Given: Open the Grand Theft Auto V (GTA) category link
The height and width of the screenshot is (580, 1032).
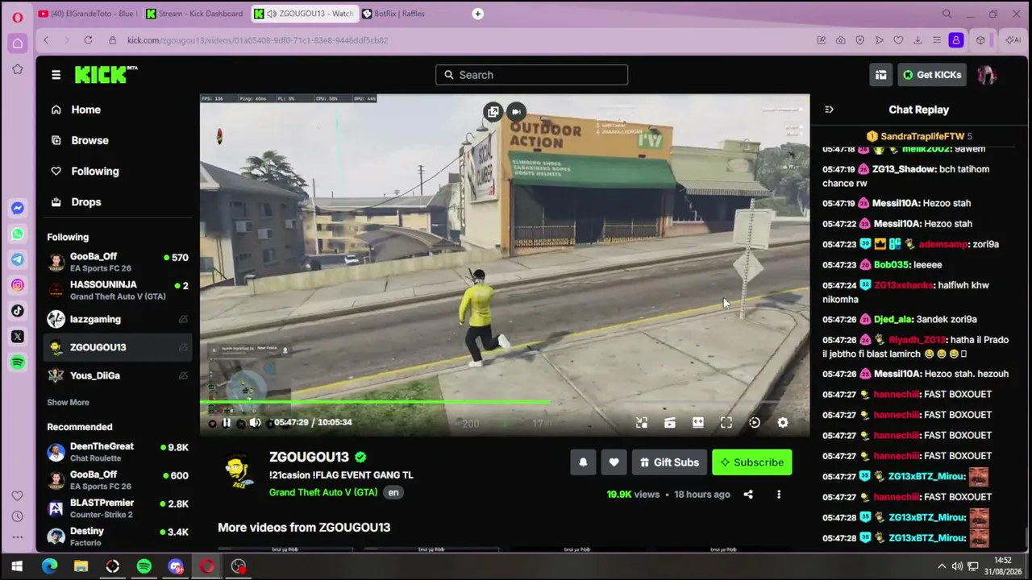Looking at the screenshot, I should 323,492.
